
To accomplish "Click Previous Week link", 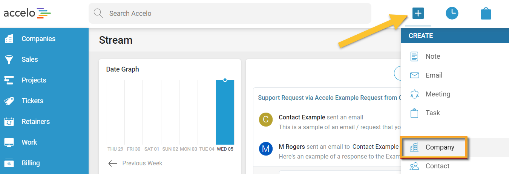I will point(142,163).
